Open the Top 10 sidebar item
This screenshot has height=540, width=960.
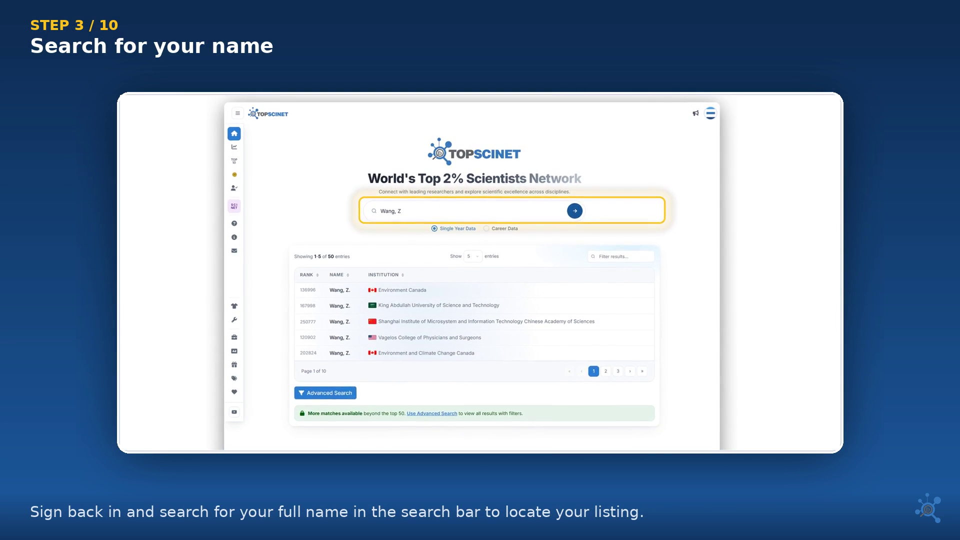point(234,161)
